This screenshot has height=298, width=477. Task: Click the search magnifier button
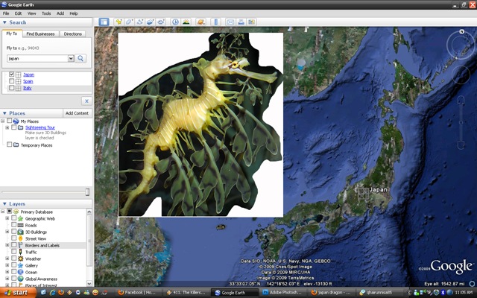pos(80,58)
